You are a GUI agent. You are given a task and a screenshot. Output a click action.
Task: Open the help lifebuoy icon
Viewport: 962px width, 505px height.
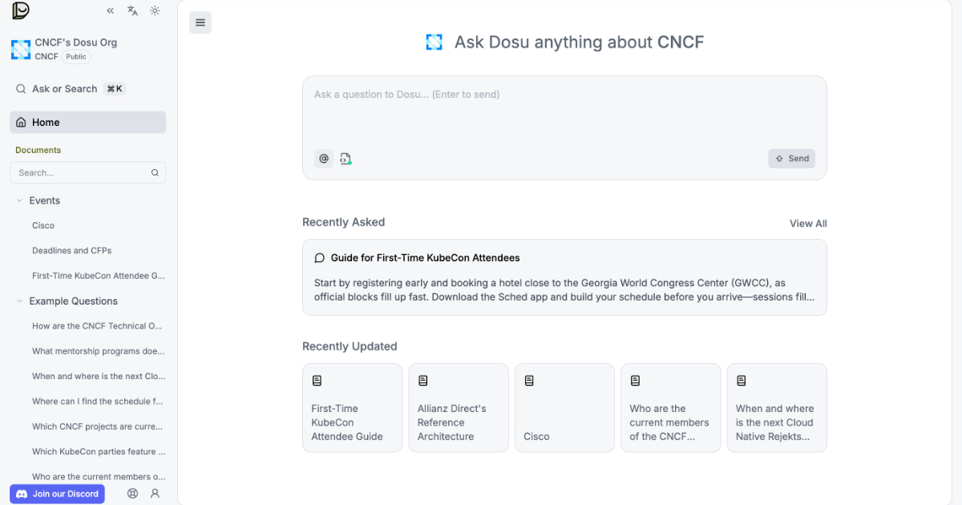tap(133, 494)
